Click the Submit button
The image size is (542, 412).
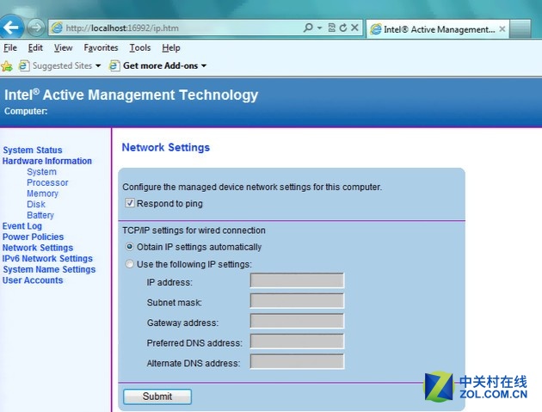coord(157,397)
